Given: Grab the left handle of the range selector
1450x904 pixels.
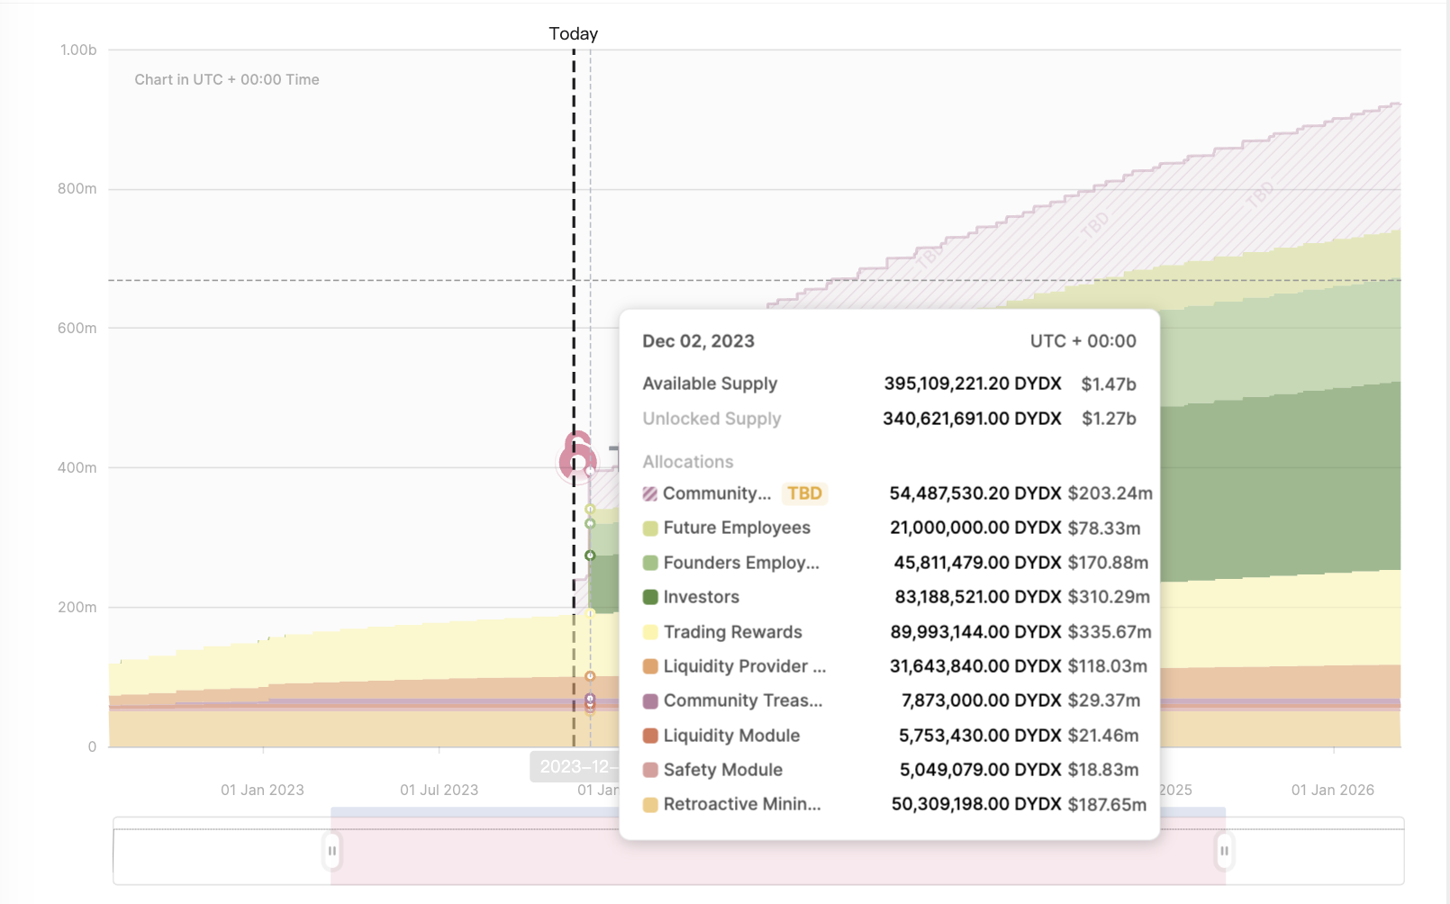Looking at the screenshot, I should pos(331,851).
